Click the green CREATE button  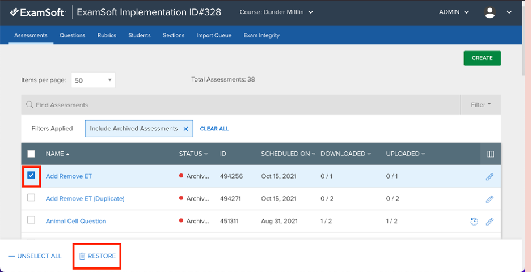(x=482, y=58)
